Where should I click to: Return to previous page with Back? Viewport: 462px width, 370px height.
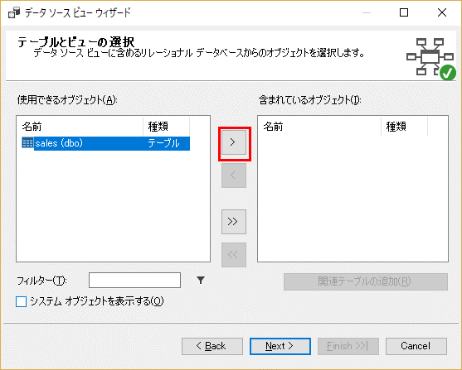point(212,346)
